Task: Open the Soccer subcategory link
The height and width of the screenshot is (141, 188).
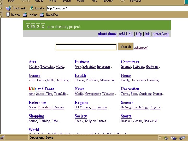Action: pos(138,121)
